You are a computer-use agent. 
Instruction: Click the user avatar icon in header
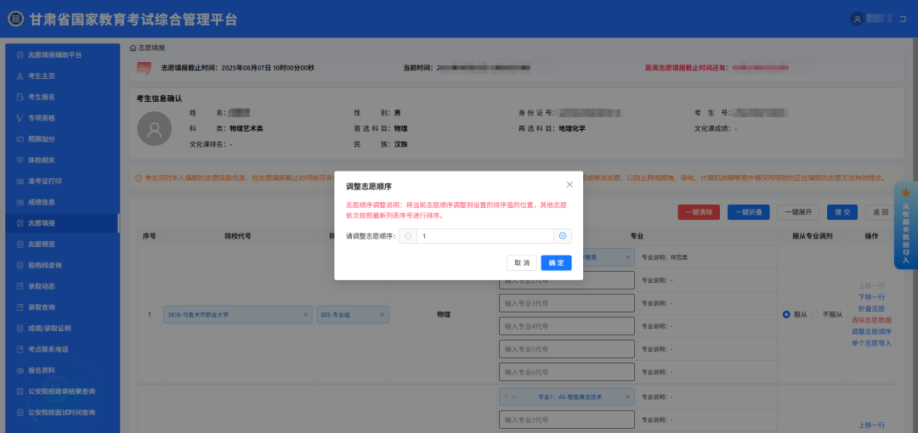pos(857,19)
